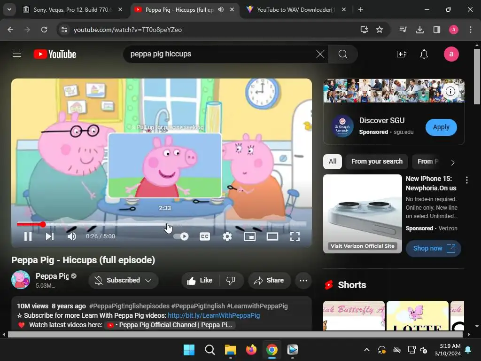
Task: Reload the page
Action: coord(44,30)
